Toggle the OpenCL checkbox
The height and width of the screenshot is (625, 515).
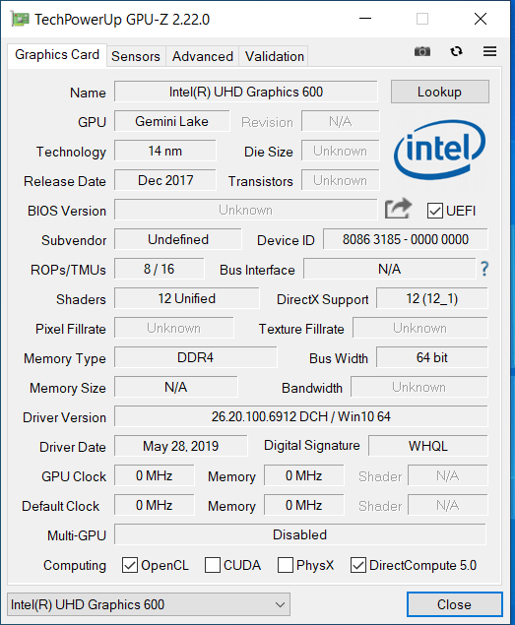pyautogui.click(x=130, y=565)
